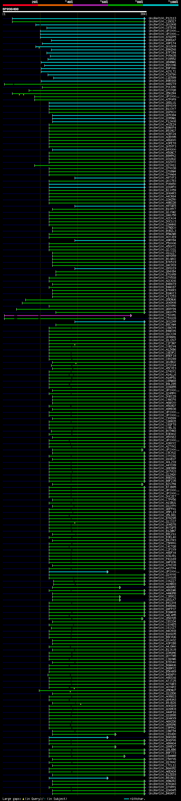Click hit label UniRef100_Q74GY1
This screenshot has width=181, height=801.
[162, 372]
